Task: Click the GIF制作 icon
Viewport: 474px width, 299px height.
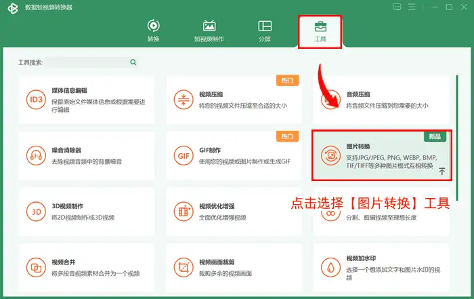Action: (184, 155)
